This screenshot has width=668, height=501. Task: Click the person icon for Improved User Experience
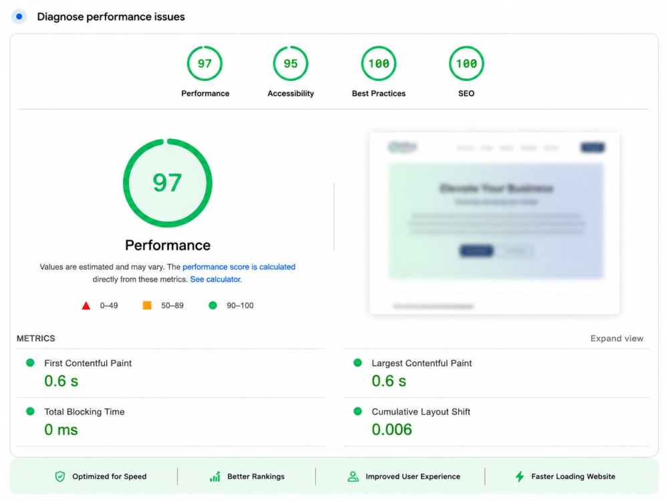pos(353,476)
